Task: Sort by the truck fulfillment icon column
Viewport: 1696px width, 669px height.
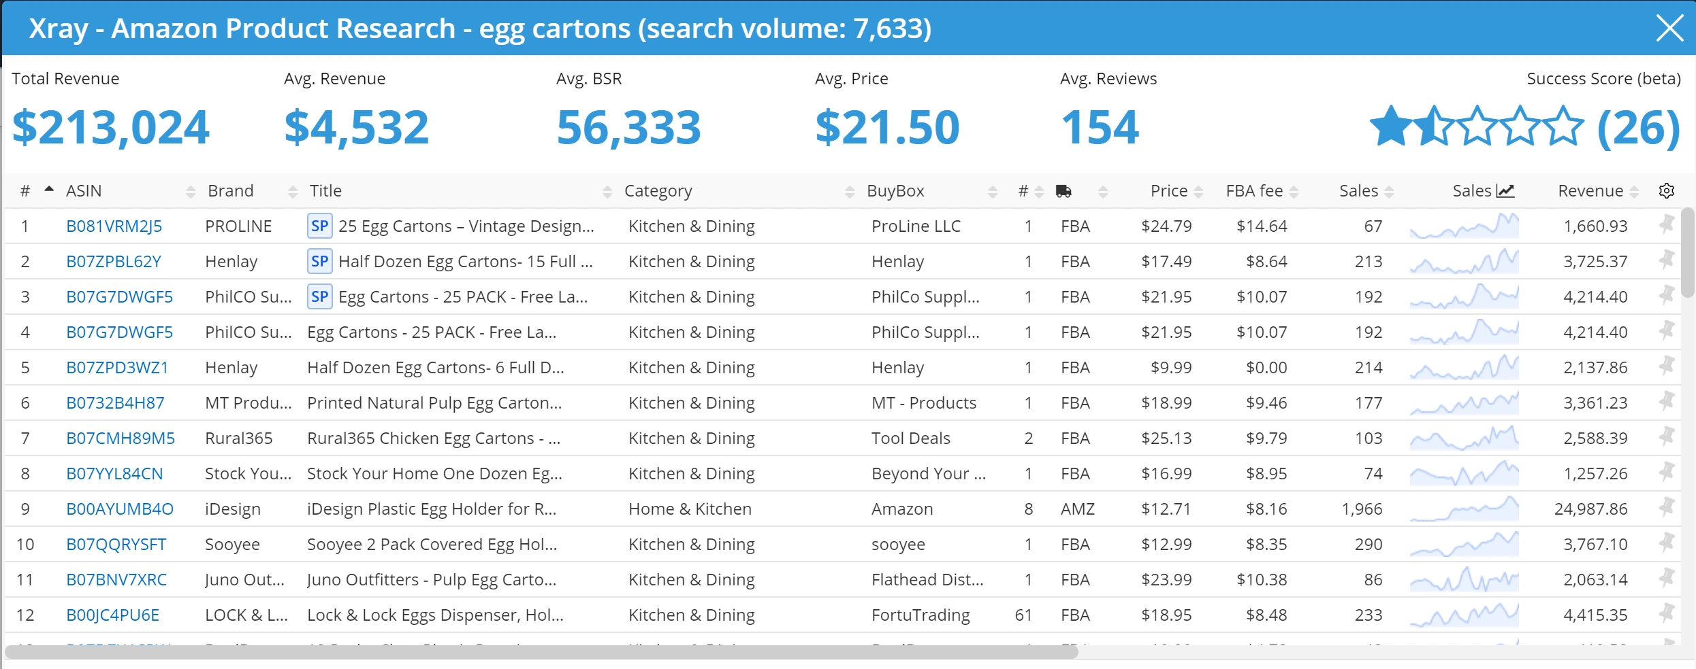Action: (x=1063, y=192)
